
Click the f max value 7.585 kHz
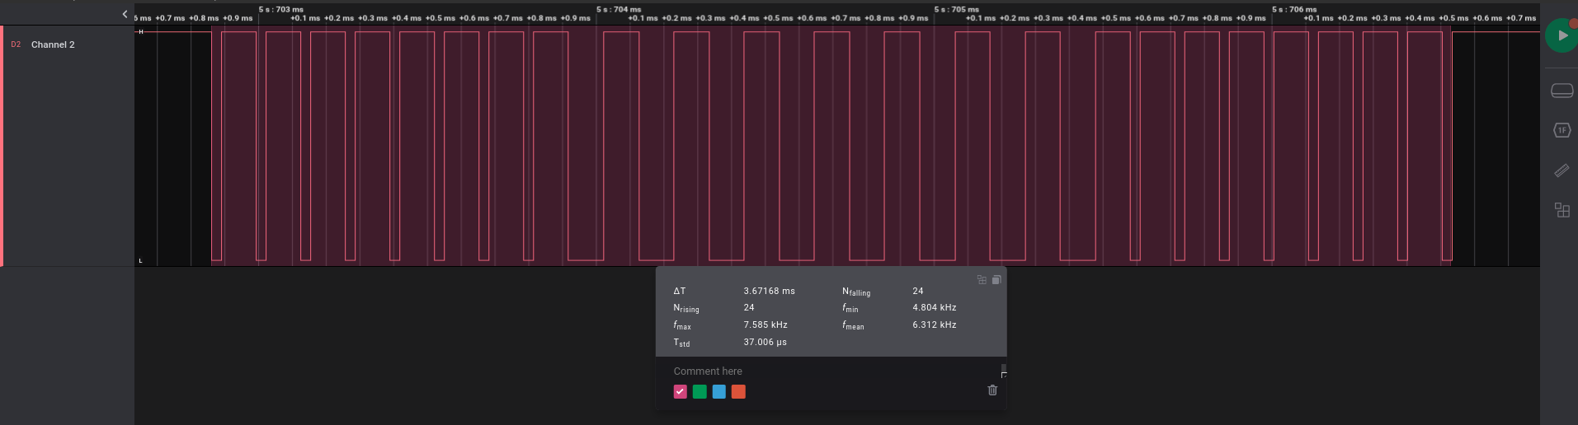point(765,325)
